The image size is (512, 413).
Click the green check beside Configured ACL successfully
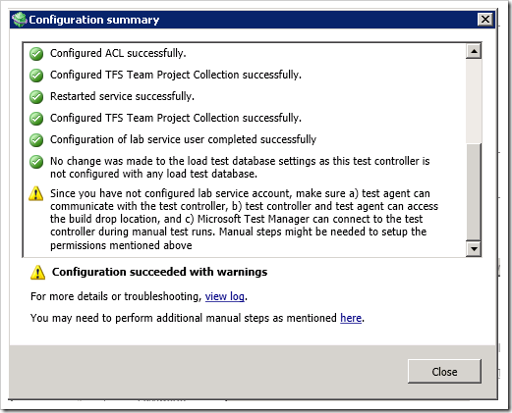click(36, 54)
